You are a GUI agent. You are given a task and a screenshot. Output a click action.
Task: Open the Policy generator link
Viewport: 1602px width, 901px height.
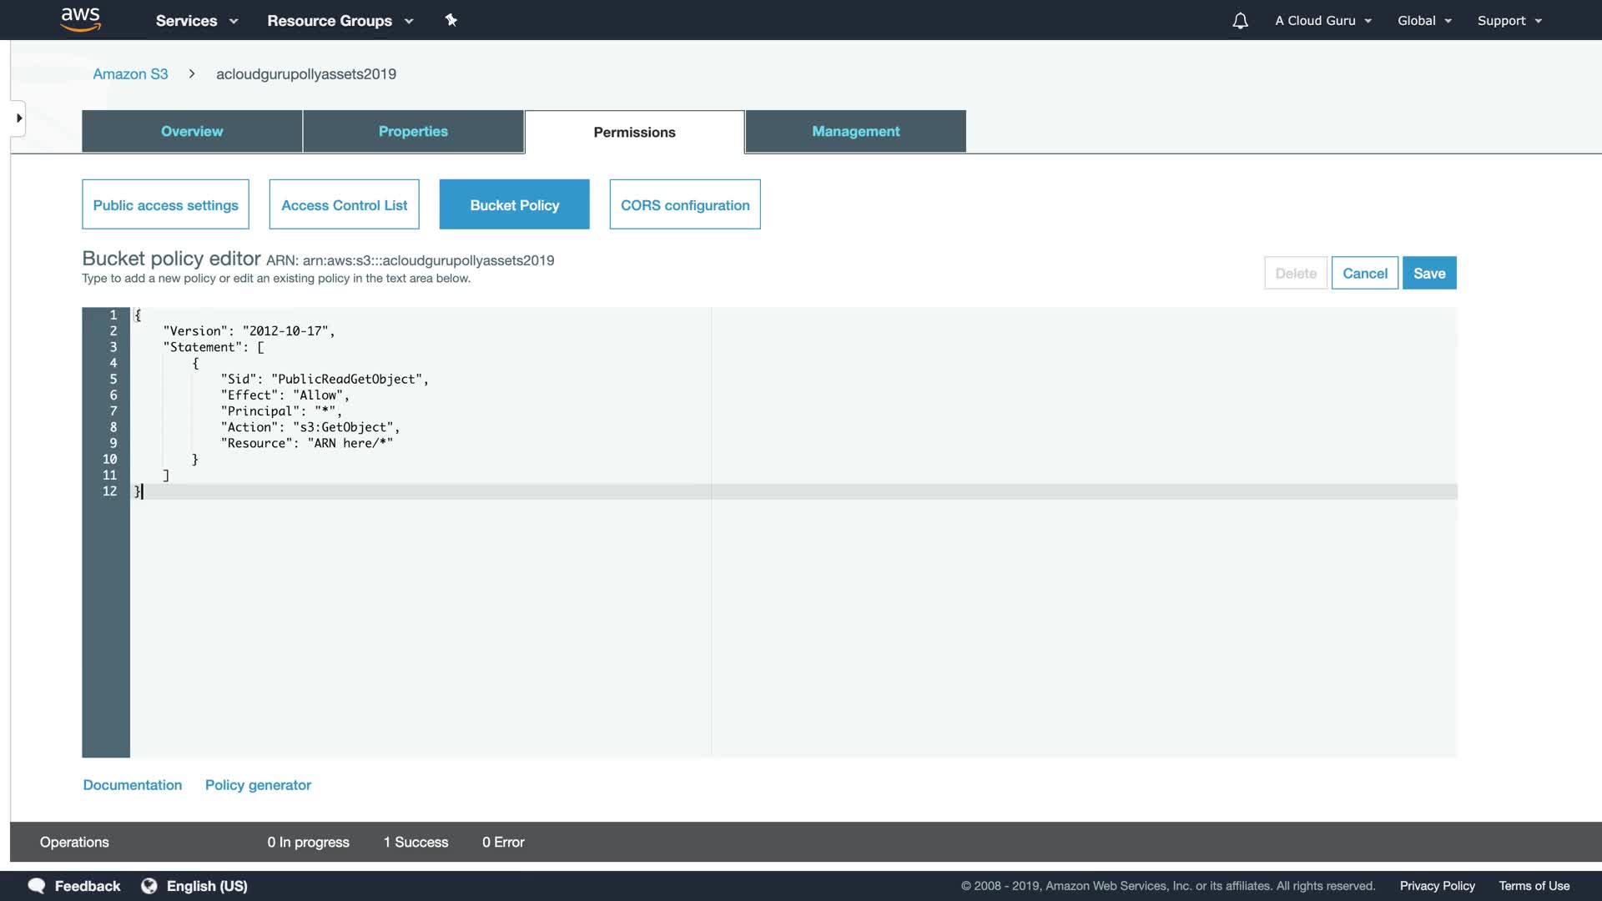(258, 785)
